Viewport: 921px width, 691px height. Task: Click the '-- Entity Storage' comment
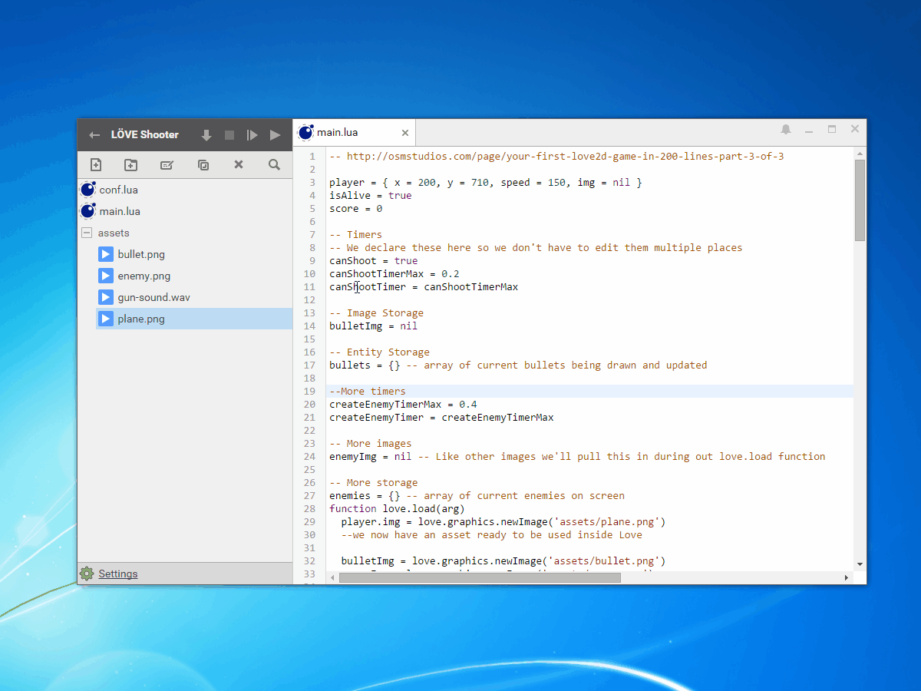(379, 352)
